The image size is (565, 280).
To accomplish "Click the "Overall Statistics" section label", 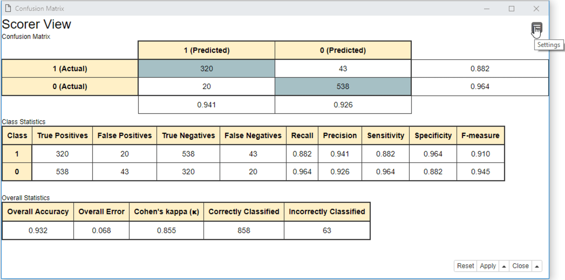I will click(26, 198).
